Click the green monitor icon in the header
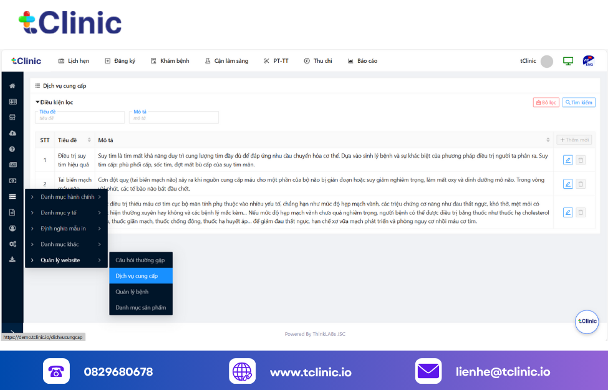608x390 pixels. [568, 61]
